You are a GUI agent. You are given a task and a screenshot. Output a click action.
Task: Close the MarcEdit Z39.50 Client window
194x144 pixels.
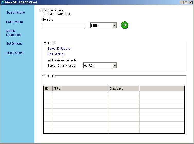190,2
